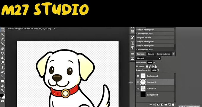Choose the Dodge tool
This screenshot has width=202, height=107.
click(x=2, y=63)
